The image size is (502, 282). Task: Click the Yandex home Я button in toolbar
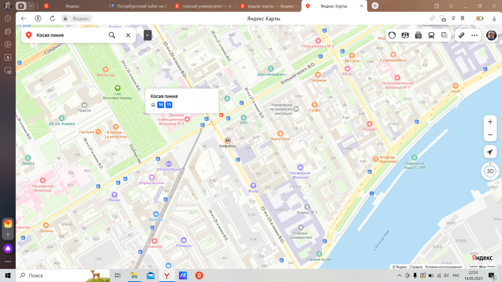point(38,19)
